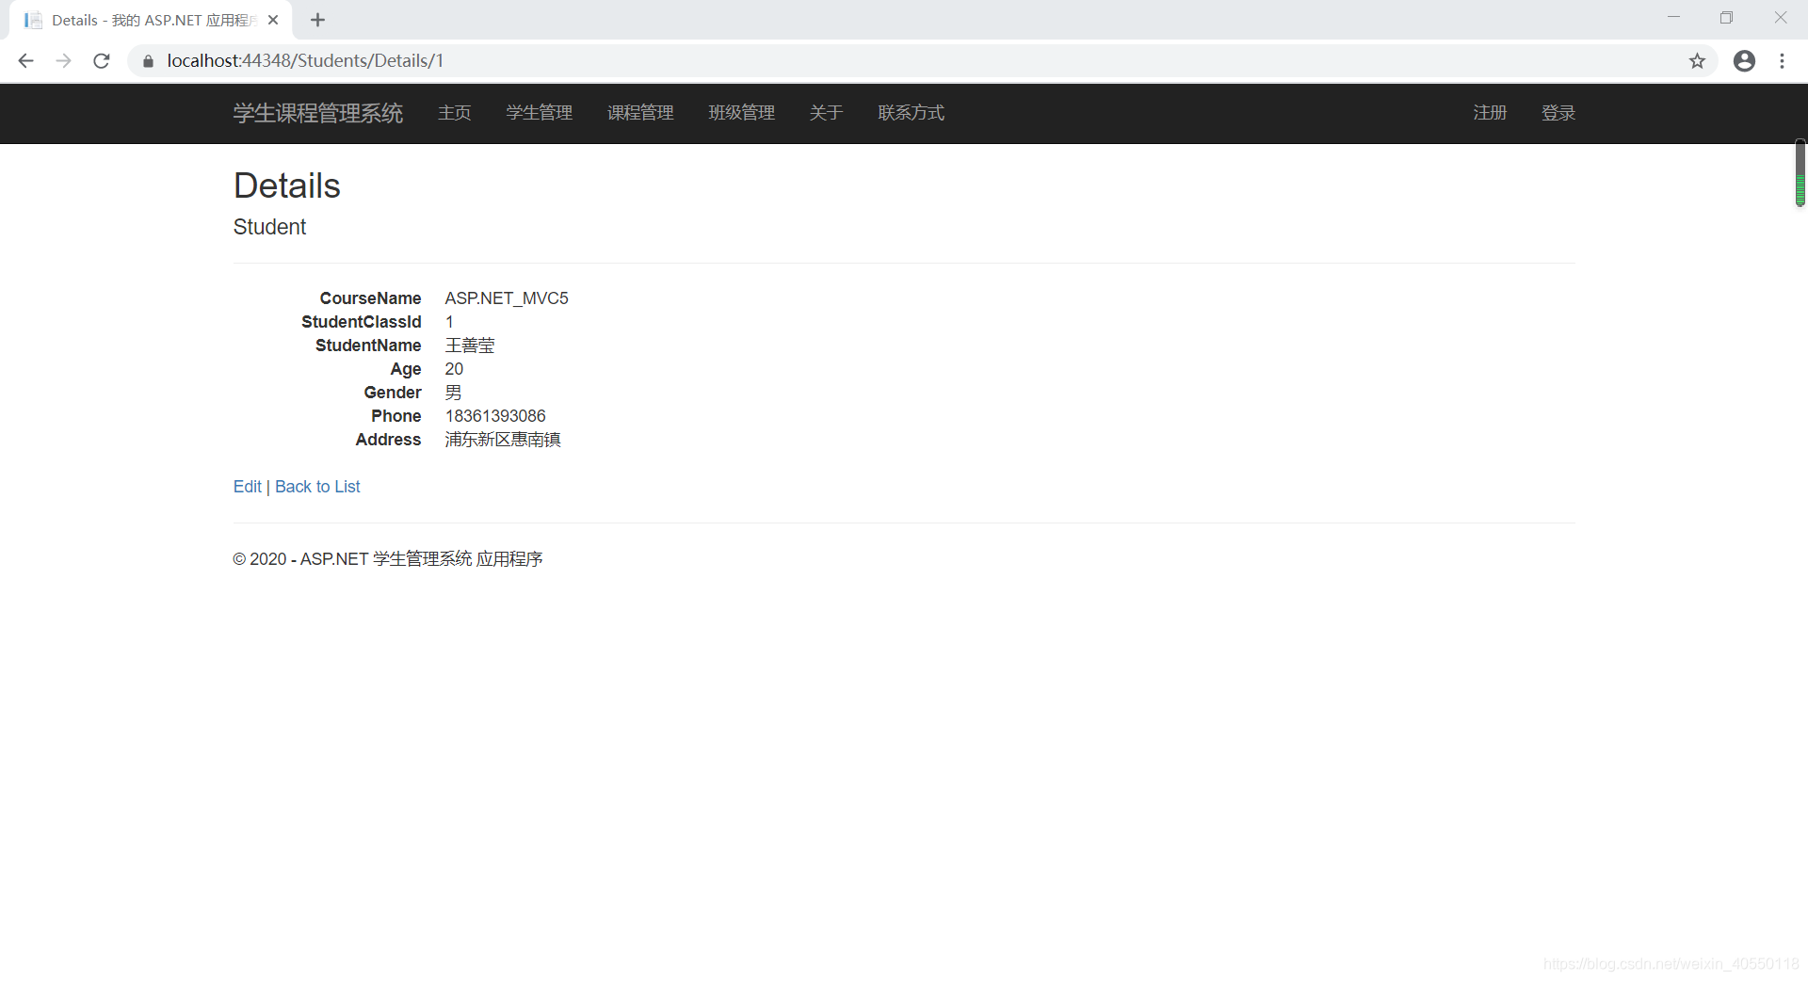
Task: Open 学生管理 in the navbar
Action: tap(539, 113)
